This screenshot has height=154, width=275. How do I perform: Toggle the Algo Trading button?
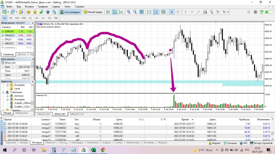pos(70,12)
